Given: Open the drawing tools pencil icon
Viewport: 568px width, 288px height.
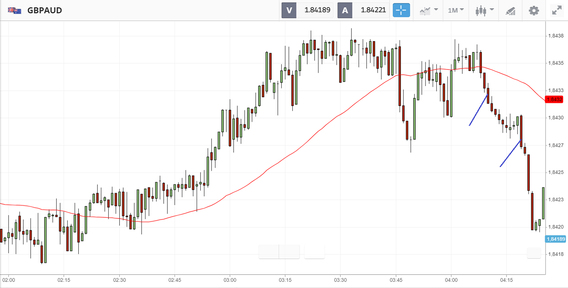Looking at the screenshot, I should pyautogui.click(x=510, y=11).
